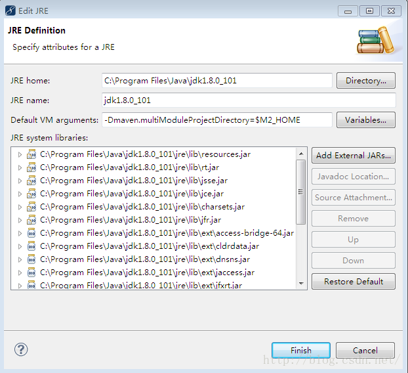
Task: Click the Source Attachment button
Action: point(354,198)
